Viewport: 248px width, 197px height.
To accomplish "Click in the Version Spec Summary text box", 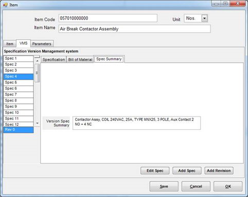I will (x=136, y=123).
